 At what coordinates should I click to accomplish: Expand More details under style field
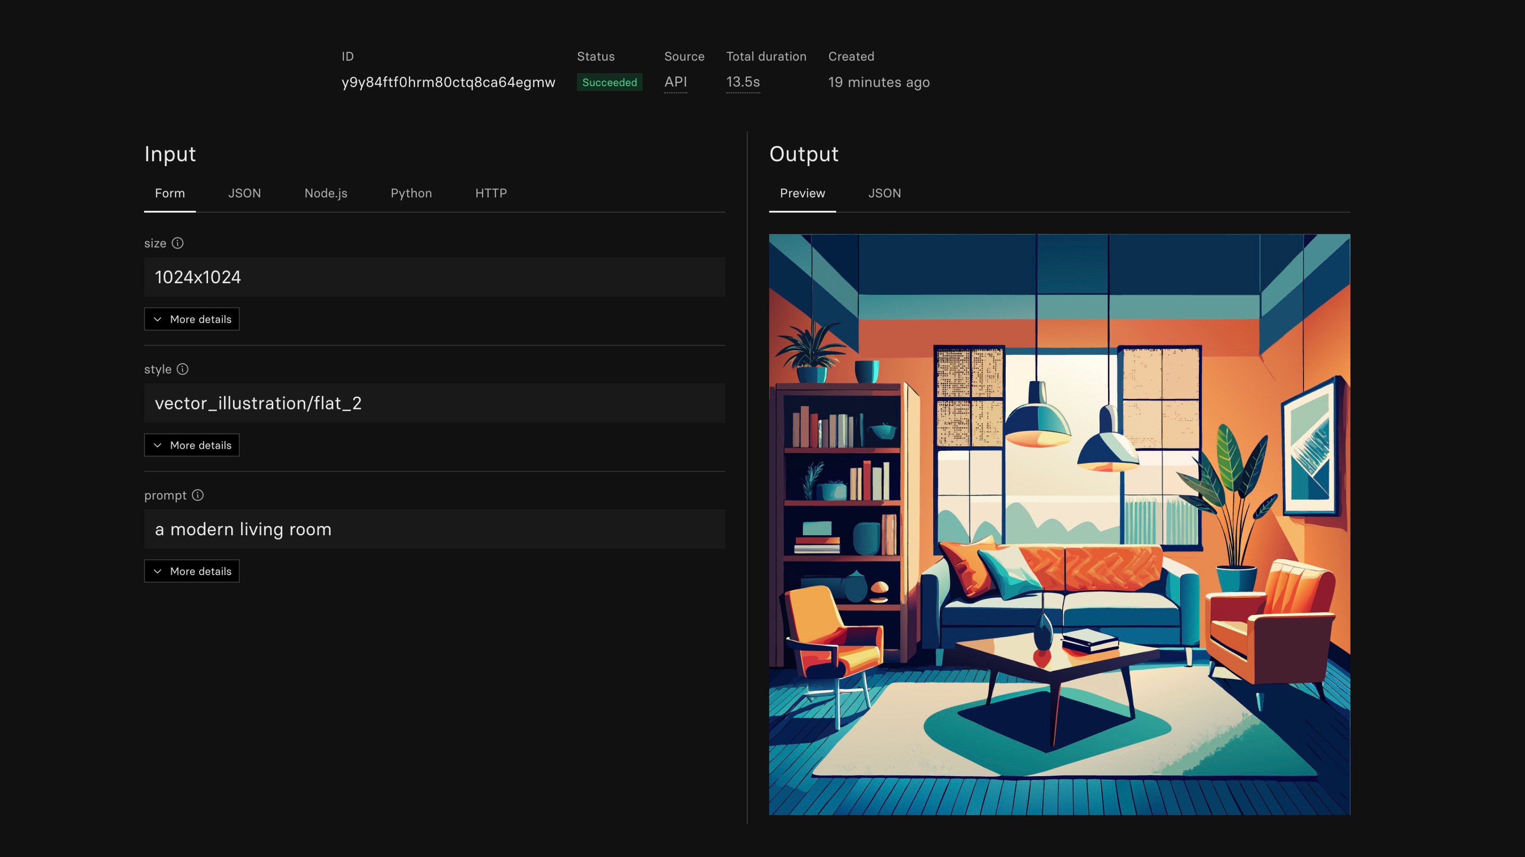click(x=192, y=445)
